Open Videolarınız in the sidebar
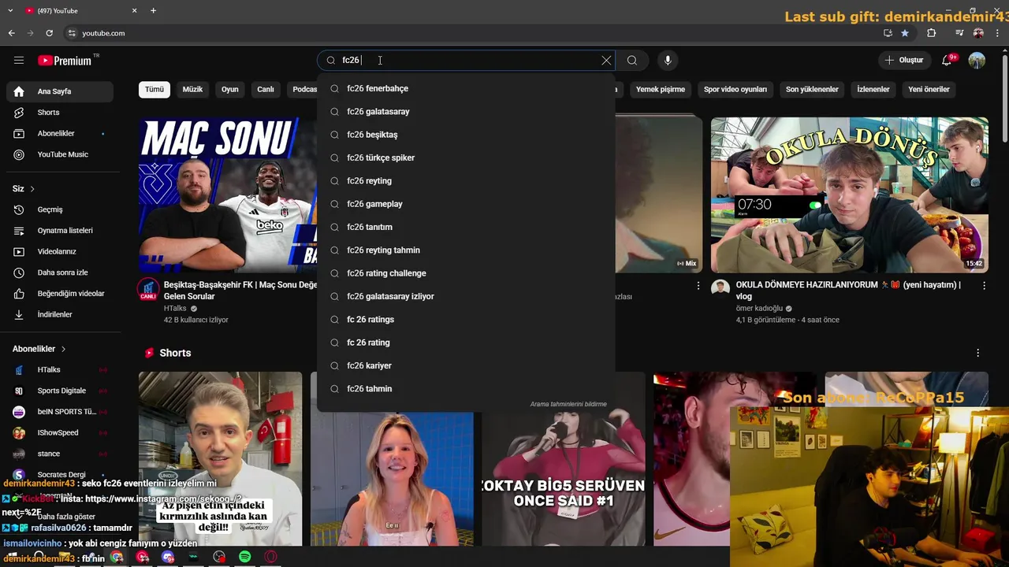1009x567 pixels. click(x=60, y=251)
